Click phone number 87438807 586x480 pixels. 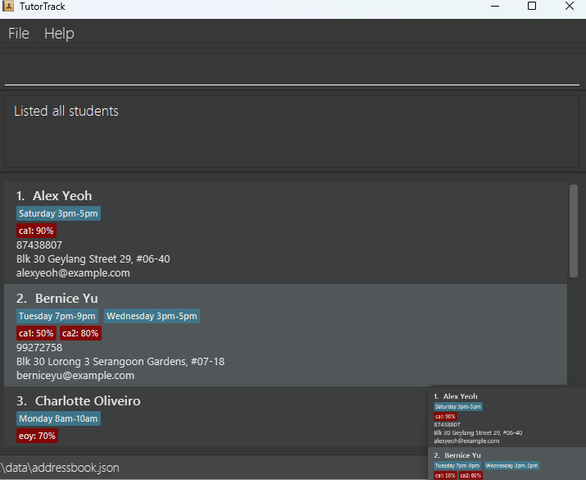[39, 245]
